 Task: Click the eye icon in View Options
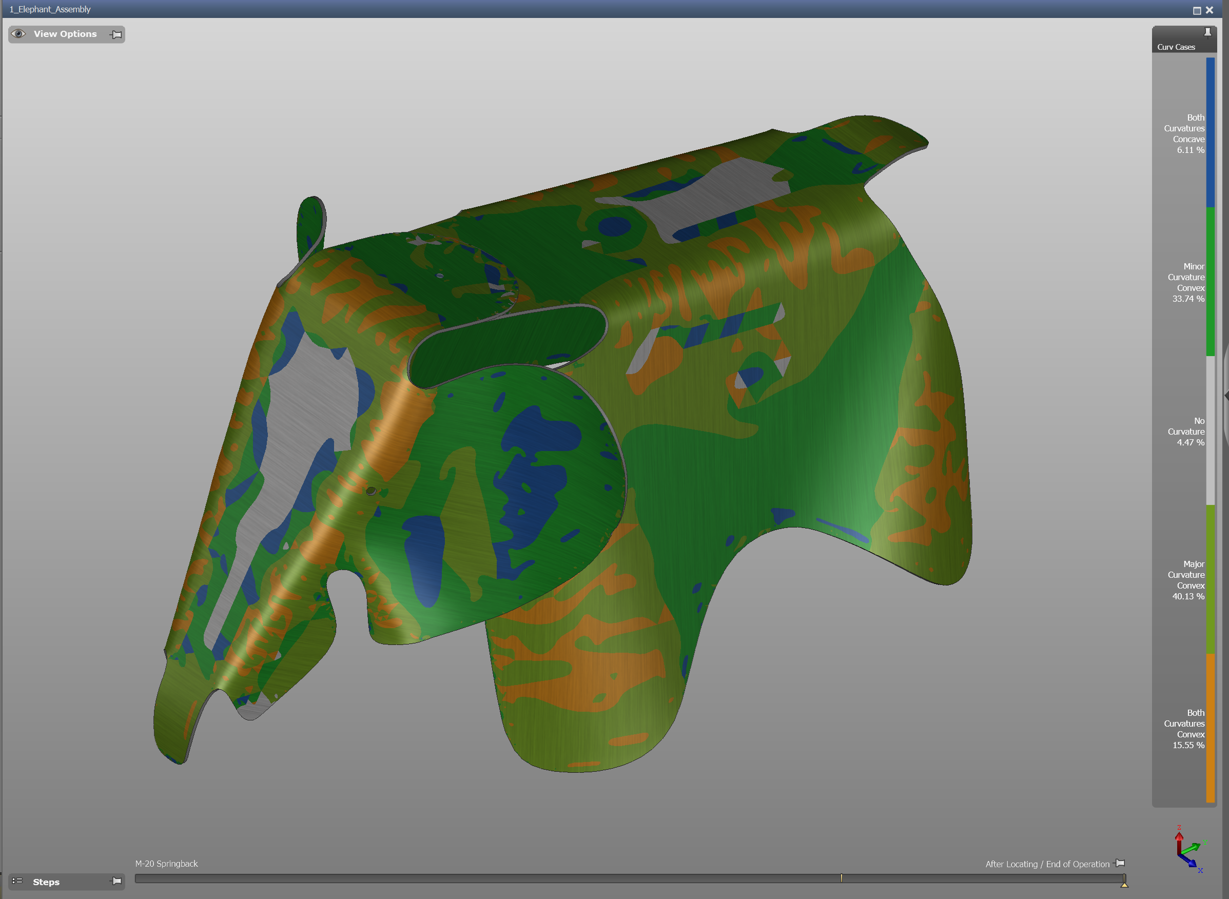pos(18,34)
